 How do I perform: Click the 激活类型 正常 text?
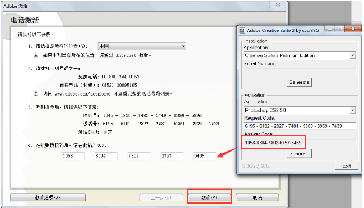tap(95, 132)
